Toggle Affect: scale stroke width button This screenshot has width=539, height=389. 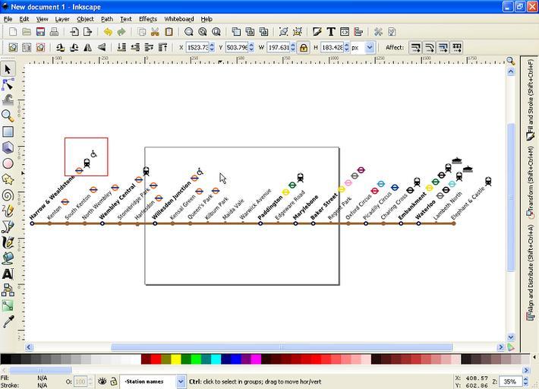pyautogui.click(x=415, y=47)
